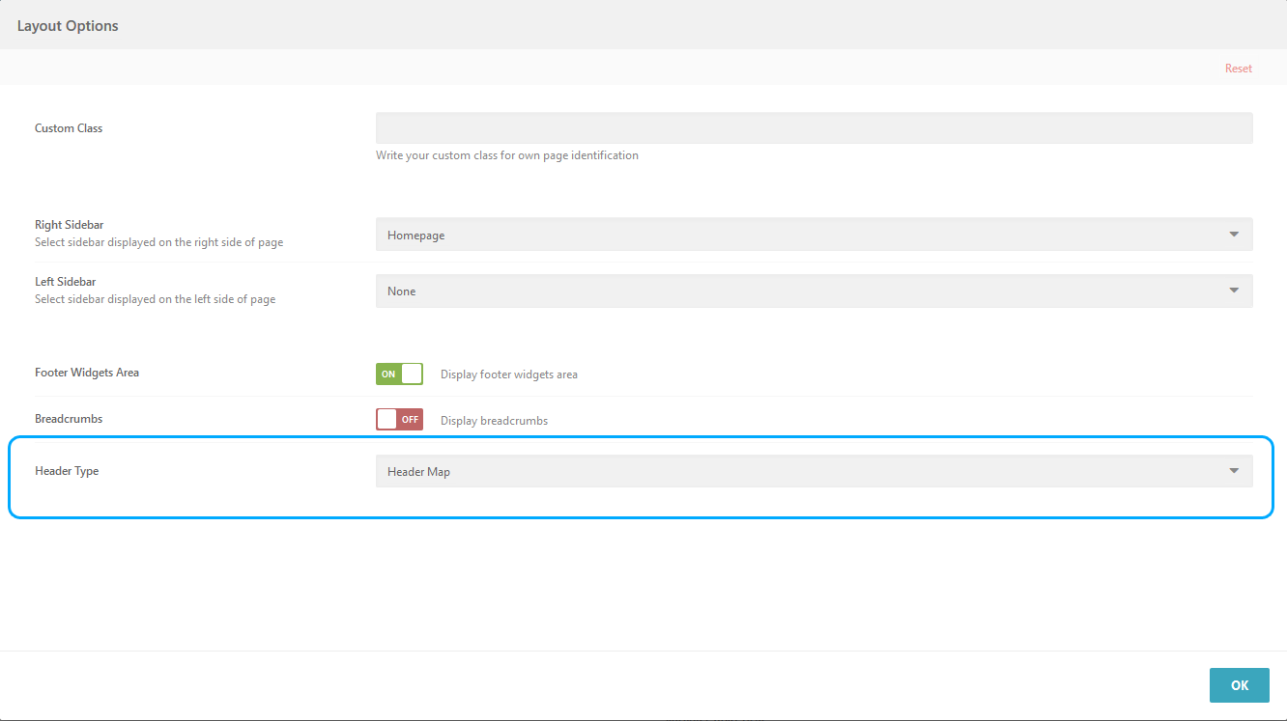Image resolution: width=1287 pixels, height=721 pixels.
Task: Click the hint 'Write your custom class for own page identification'
Action: pos(507,155)
